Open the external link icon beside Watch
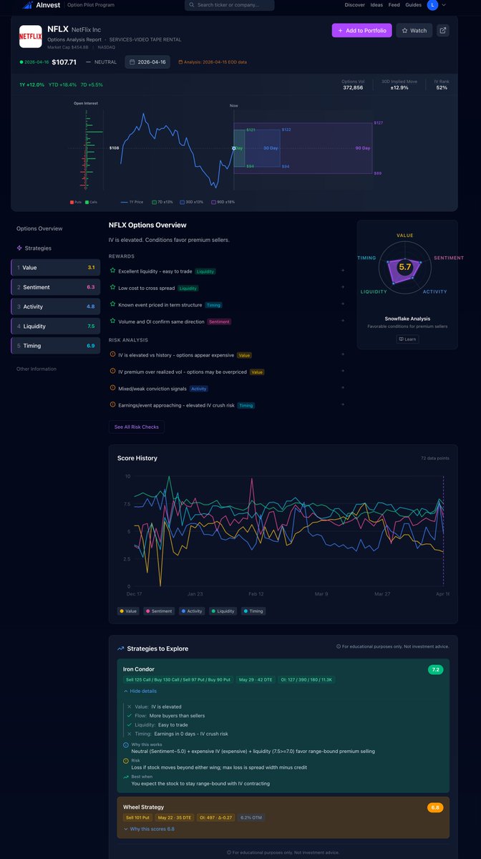This screenshot has width=481, height=859. (x=443, y=30)
